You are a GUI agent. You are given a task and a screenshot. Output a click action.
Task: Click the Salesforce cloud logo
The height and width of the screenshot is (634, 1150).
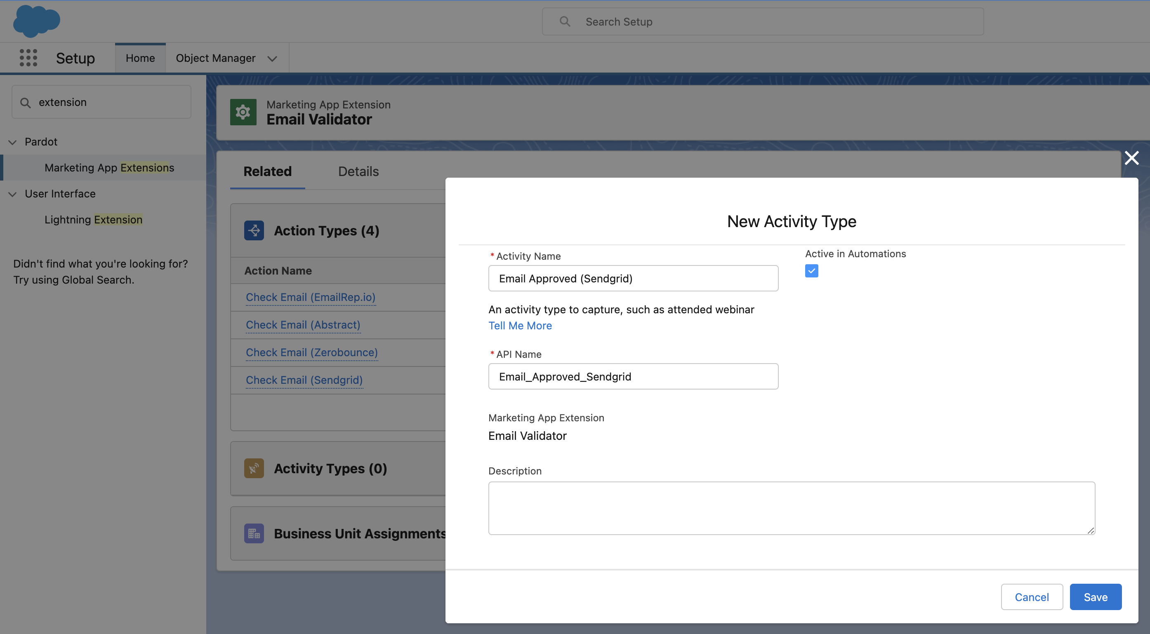tap(37, 21)
